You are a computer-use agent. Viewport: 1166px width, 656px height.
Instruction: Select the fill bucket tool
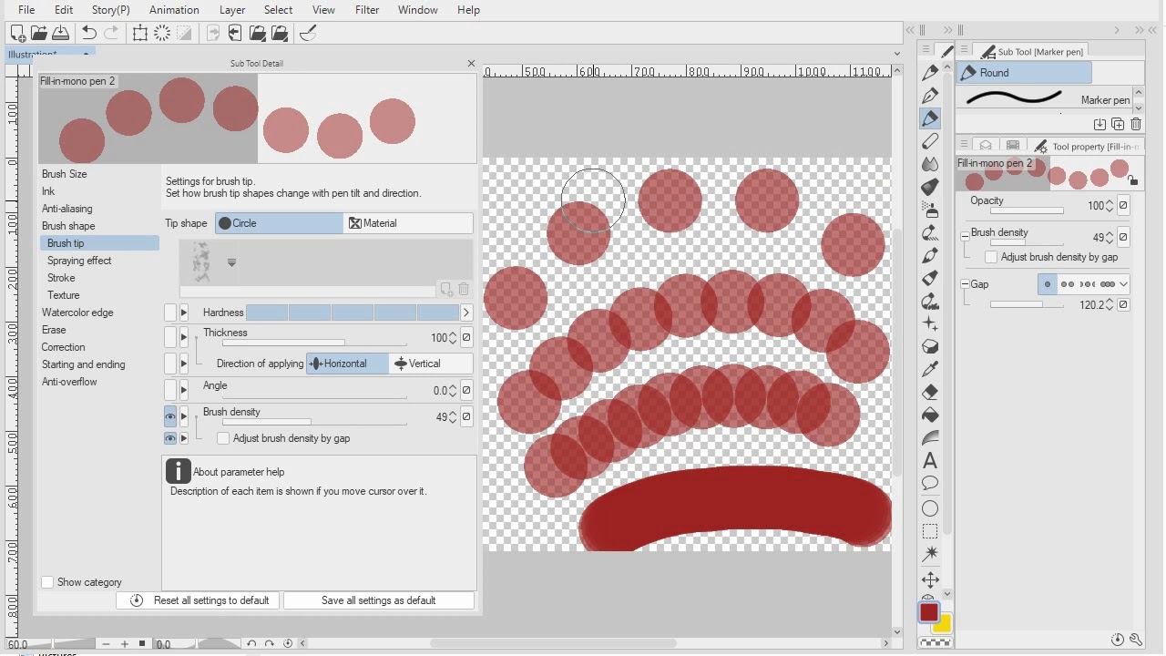coord(930,415)
